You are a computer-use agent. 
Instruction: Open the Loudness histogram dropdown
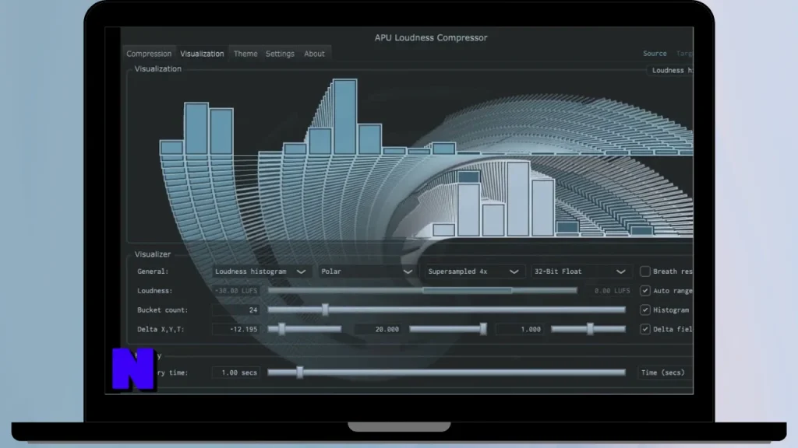pos(260,271)
